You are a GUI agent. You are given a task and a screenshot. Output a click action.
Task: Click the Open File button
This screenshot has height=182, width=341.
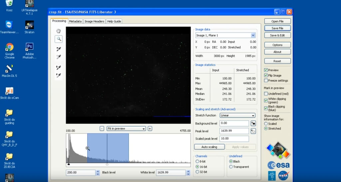tap(277, 21)
